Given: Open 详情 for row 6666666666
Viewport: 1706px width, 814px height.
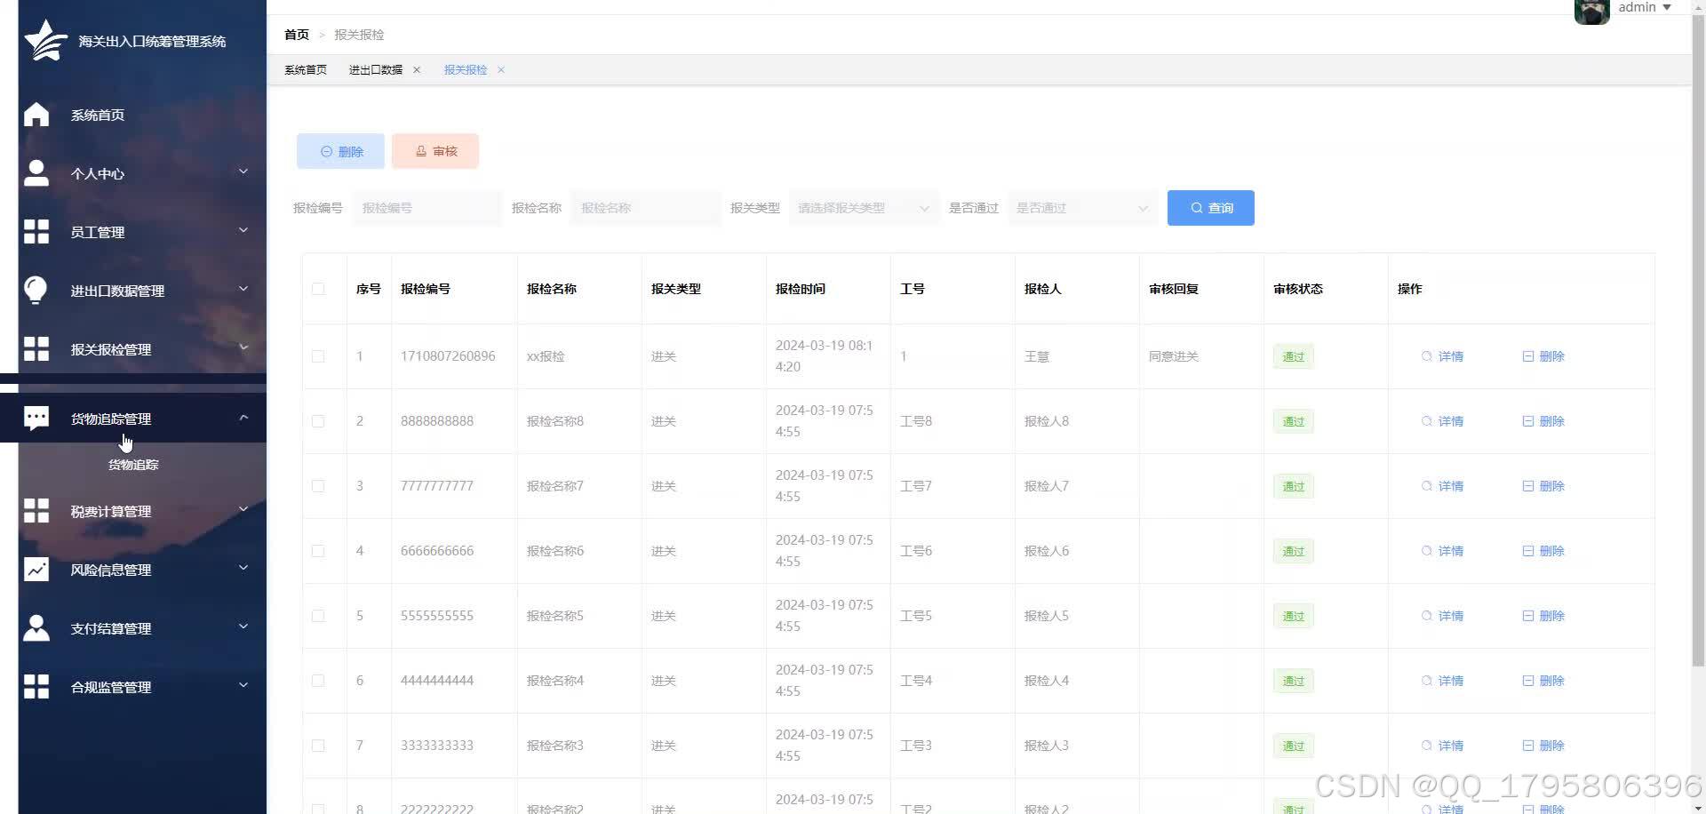Looking at the screenshot, I should tap(1442, 551).
